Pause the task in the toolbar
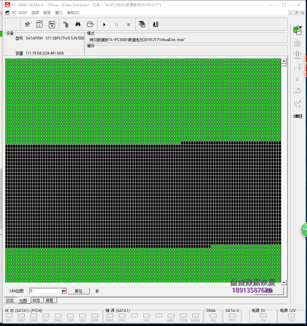The height and width of the screenshot is (326, 307). click(x=116, y=24)
